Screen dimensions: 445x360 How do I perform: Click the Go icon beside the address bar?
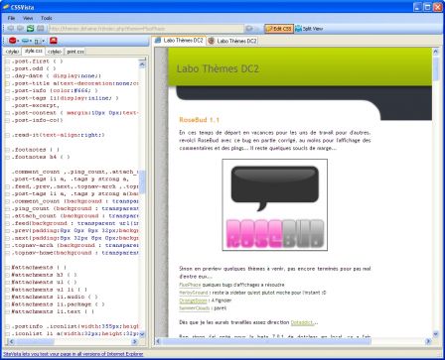point(249,29)
